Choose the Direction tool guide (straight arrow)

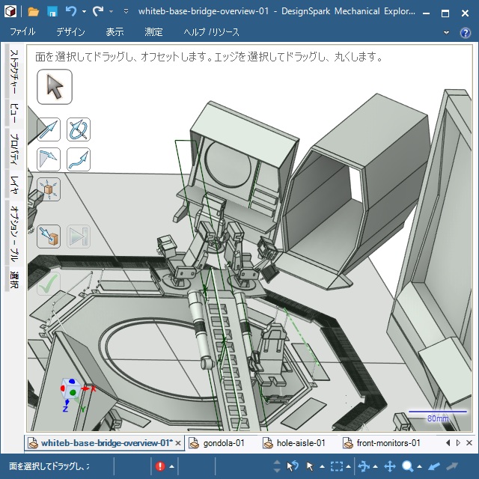(x=49, y=129)
